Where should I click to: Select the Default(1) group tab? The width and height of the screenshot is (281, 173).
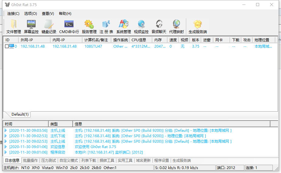point(20,114)
